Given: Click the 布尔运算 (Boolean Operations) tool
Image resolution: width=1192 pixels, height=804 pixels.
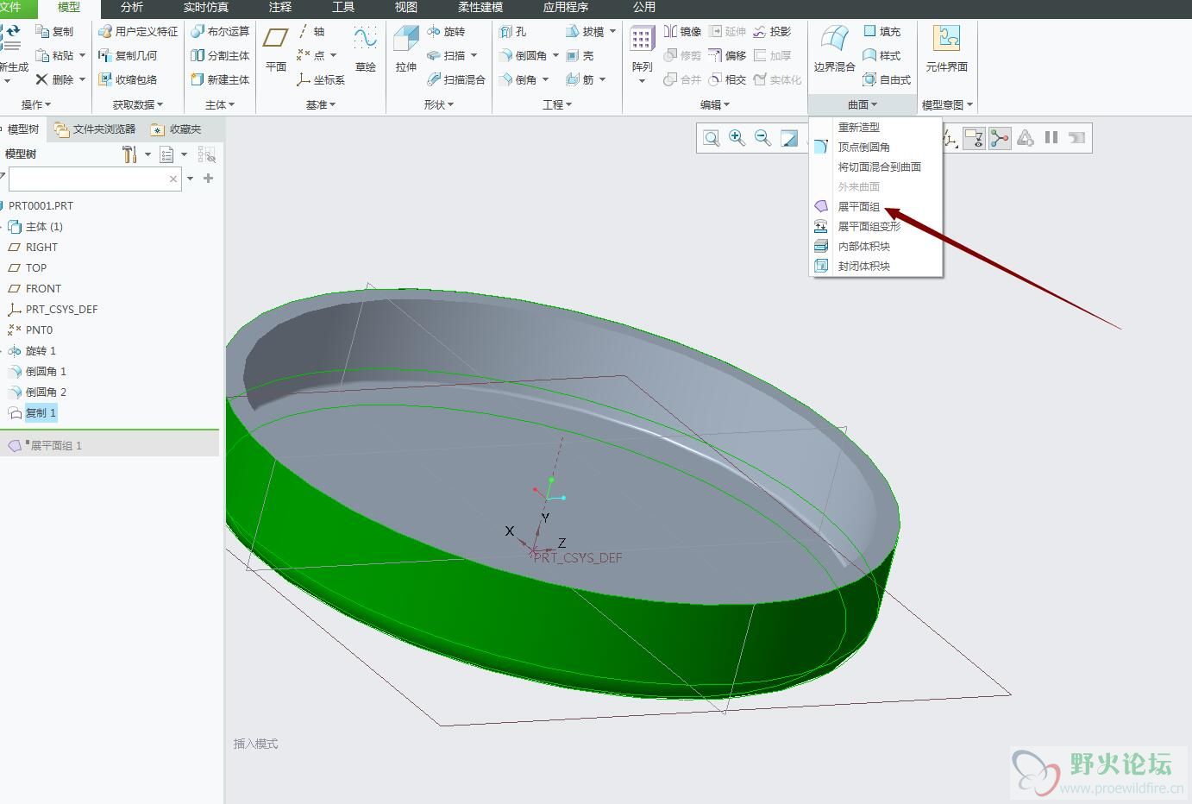Looking at the screenshot, I should coord(220,31).
